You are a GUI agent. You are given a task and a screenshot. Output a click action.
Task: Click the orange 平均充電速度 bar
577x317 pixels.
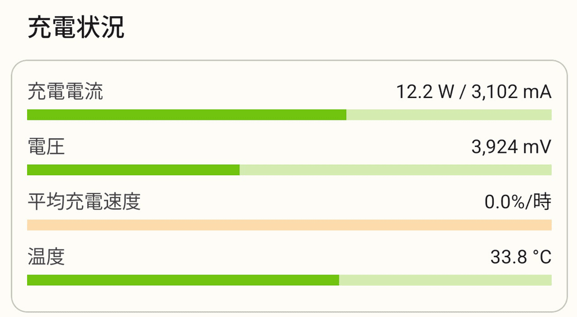289,225
